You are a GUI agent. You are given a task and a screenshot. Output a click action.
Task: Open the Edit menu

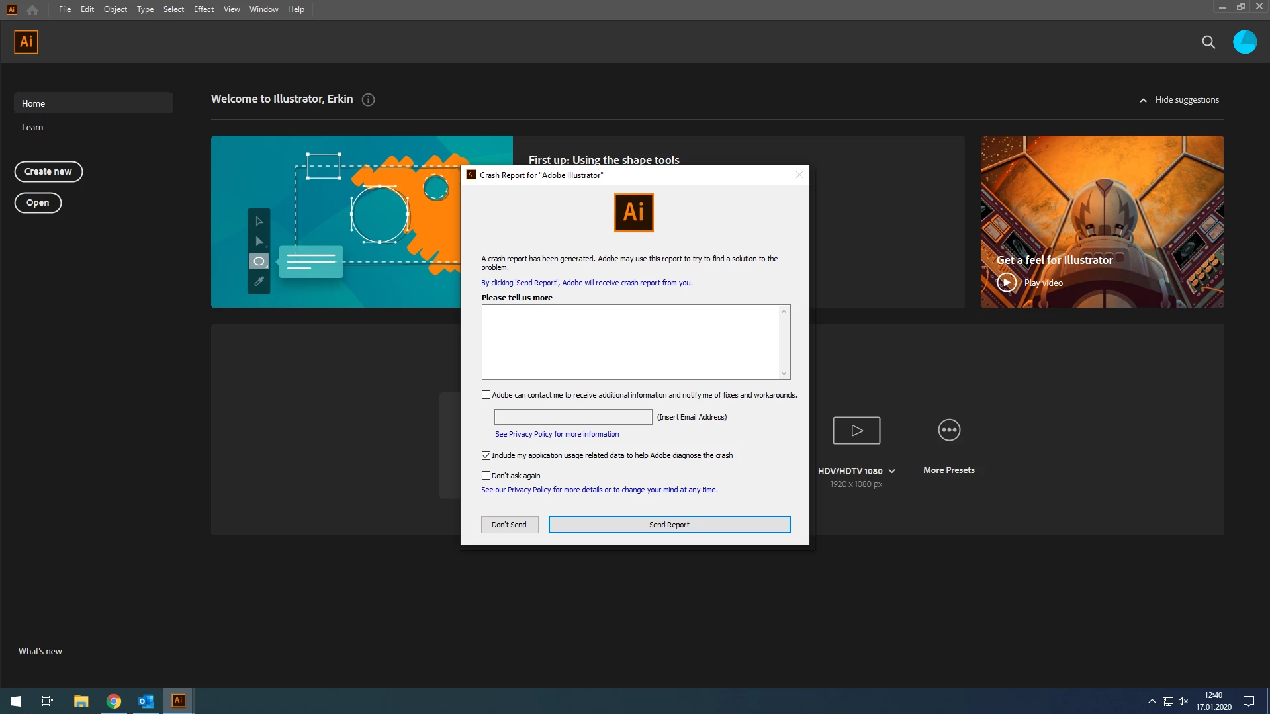87,9
